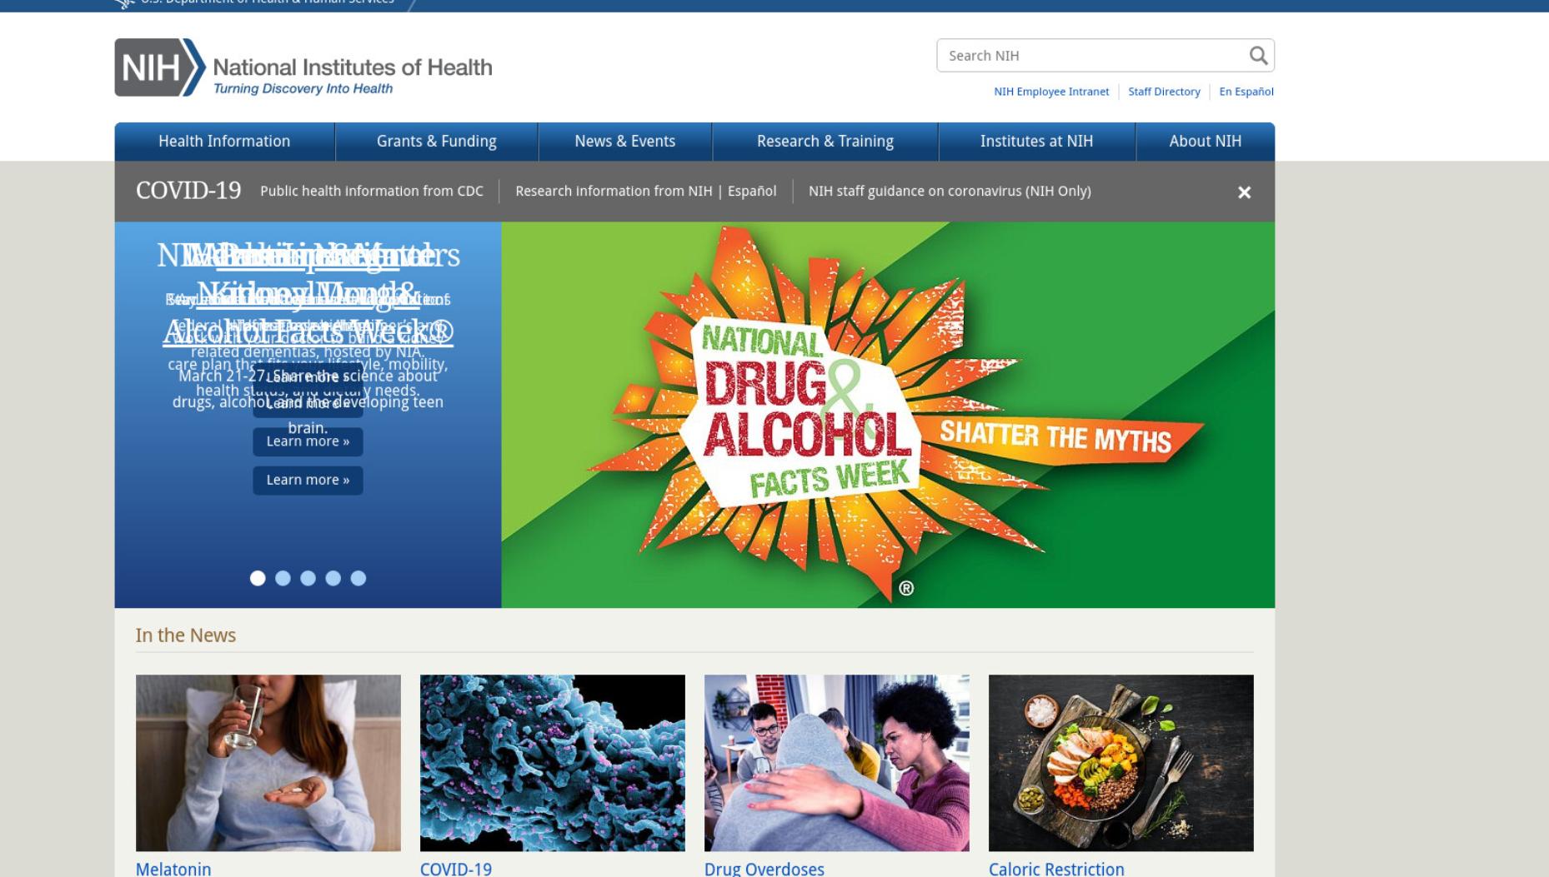This screenshot has width=1549, height=877.
Task: Open the COVID-19 virus news image
Action: [552, 763]
